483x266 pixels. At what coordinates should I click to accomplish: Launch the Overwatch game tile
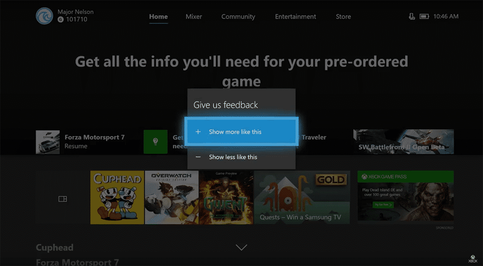coord(171,198)
